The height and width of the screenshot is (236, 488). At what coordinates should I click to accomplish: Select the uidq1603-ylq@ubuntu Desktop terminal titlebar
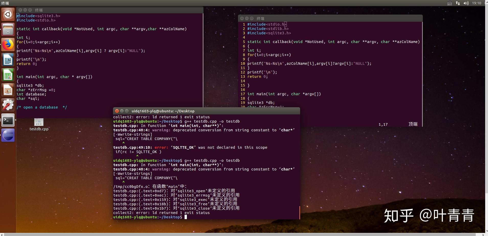(x=163, y=111)
